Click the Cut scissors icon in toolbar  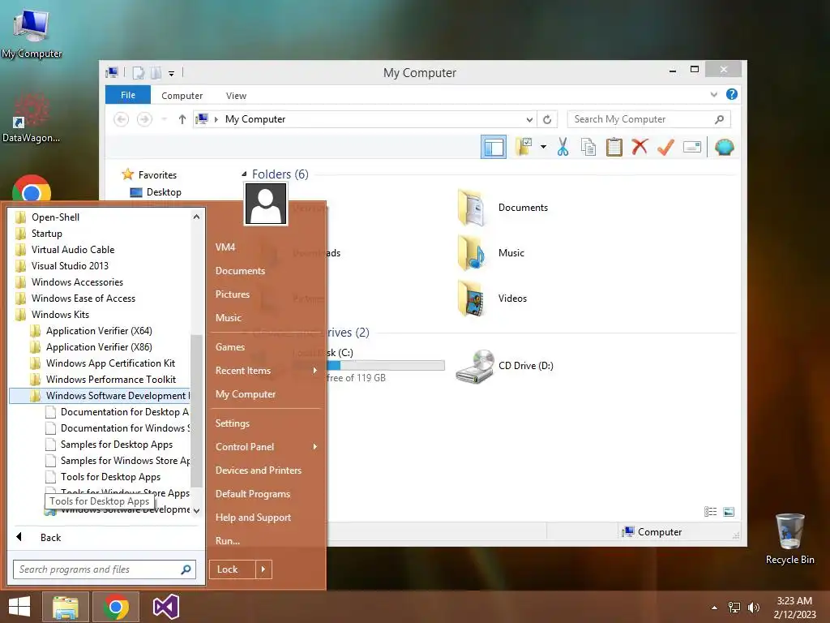click(x=563, y=147)
